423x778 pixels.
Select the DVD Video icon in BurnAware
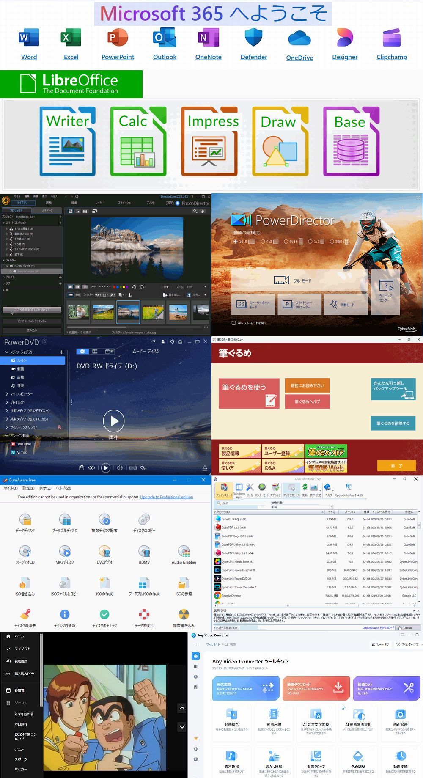(104, 551)
